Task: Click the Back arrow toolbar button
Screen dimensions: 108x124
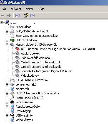Action: click(2, 15)
